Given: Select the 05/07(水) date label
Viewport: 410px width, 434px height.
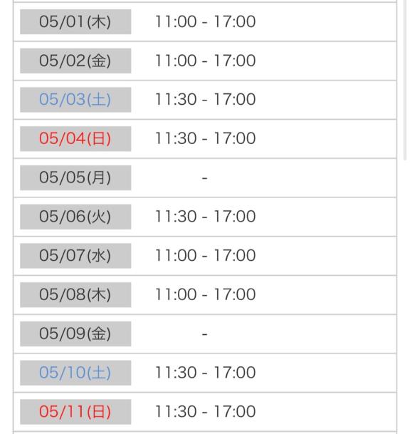Looking at the screenshot, I should [75, 256].
